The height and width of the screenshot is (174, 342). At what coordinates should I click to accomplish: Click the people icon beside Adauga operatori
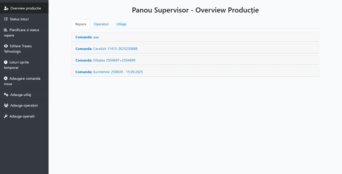point(6,105)
